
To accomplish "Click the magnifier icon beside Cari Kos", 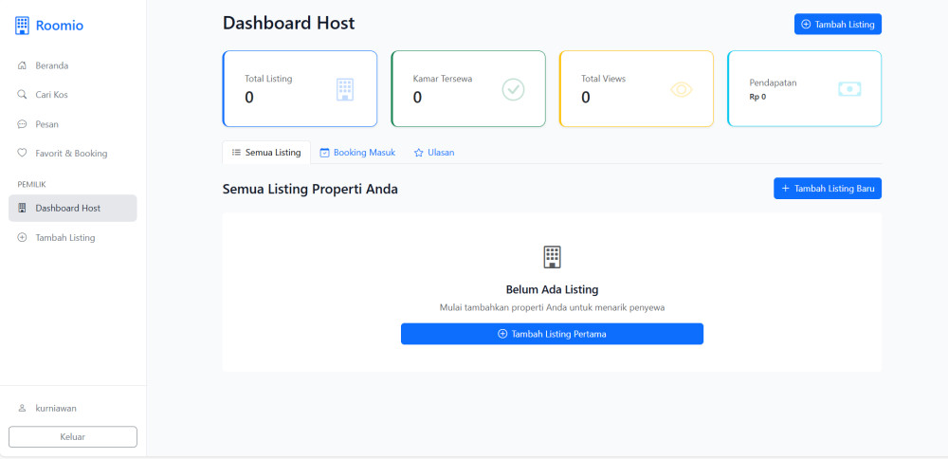I will click(x=22, y=95).
